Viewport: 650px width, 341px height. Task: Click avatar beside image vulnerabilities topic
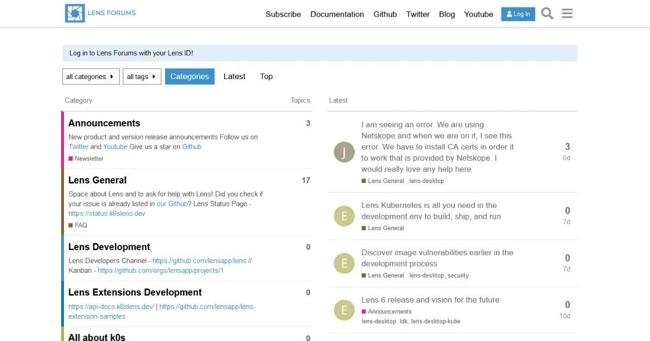click(344, 264)
